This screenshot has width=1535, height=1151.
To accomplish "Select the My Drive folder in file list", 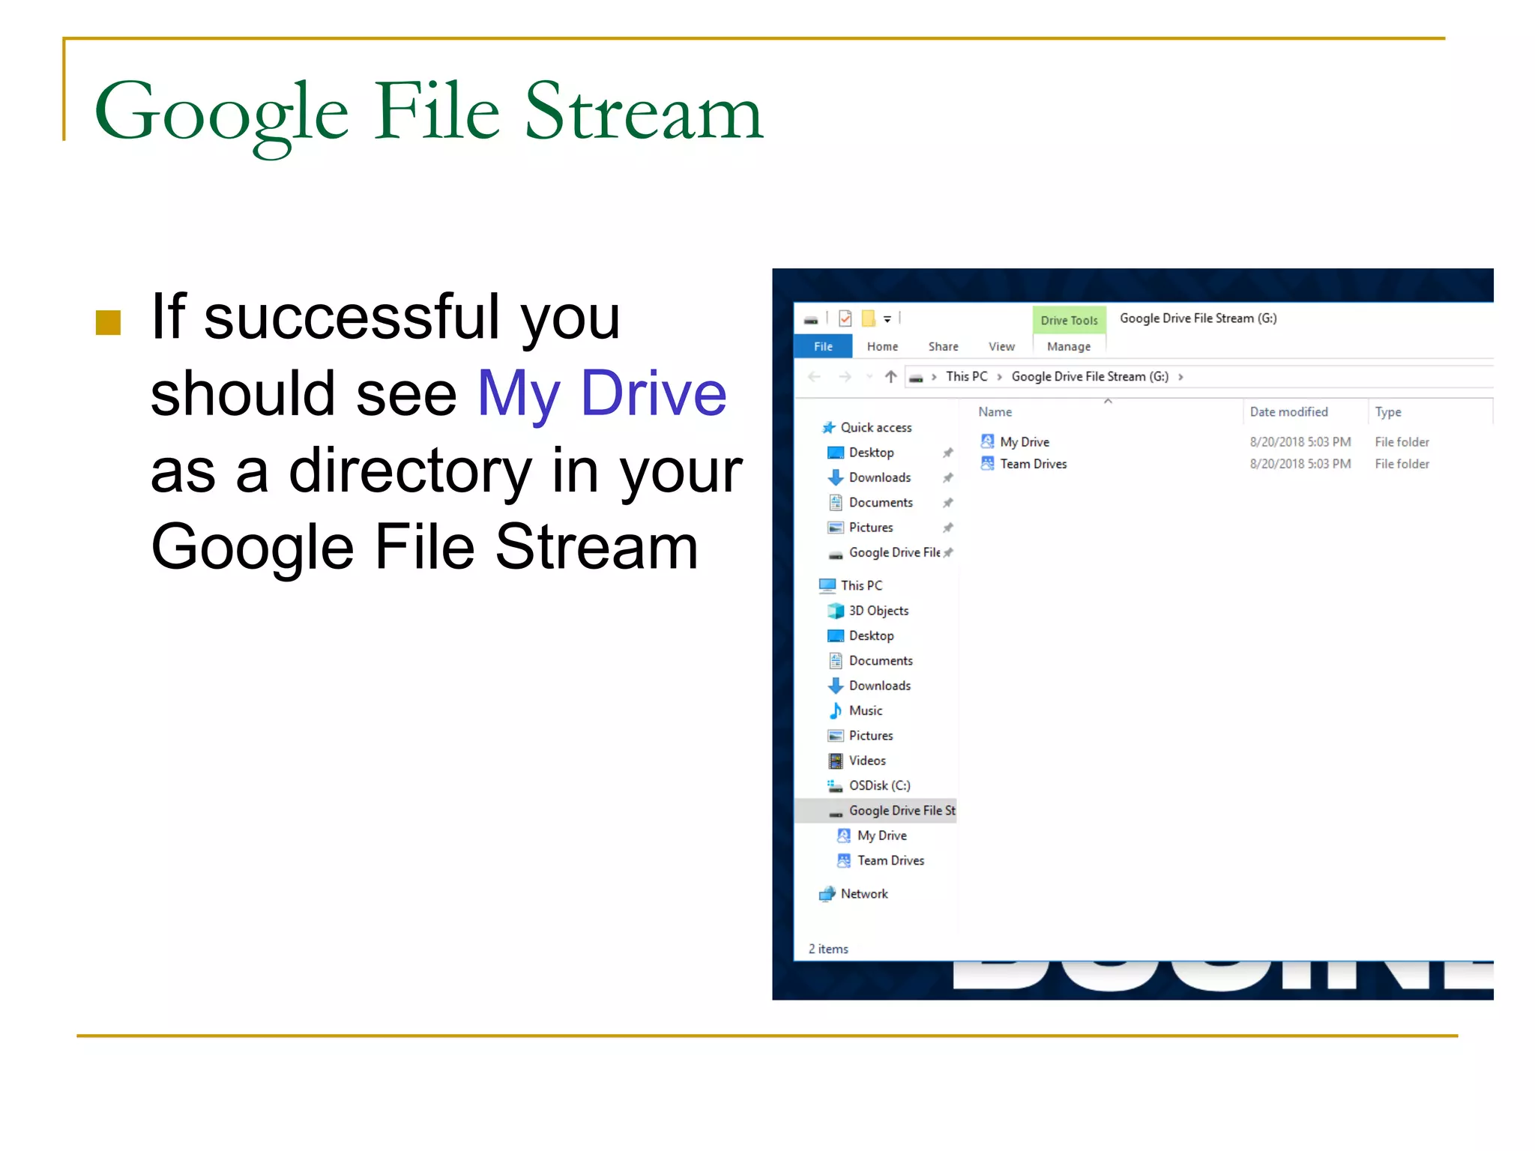I will (x=1025, y=442).
